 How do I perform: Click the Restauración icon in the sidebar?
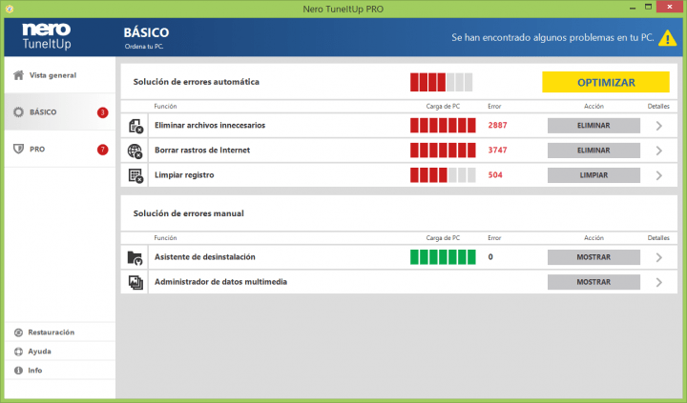click(x=18, y=332)
